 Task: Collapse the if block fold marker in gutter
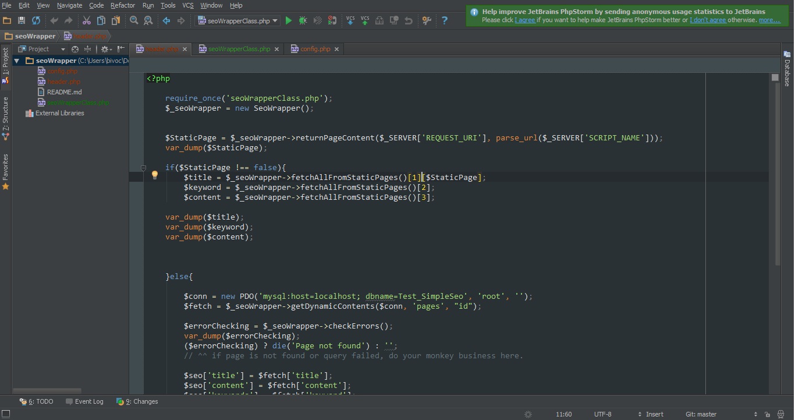(x=143, y=168)
